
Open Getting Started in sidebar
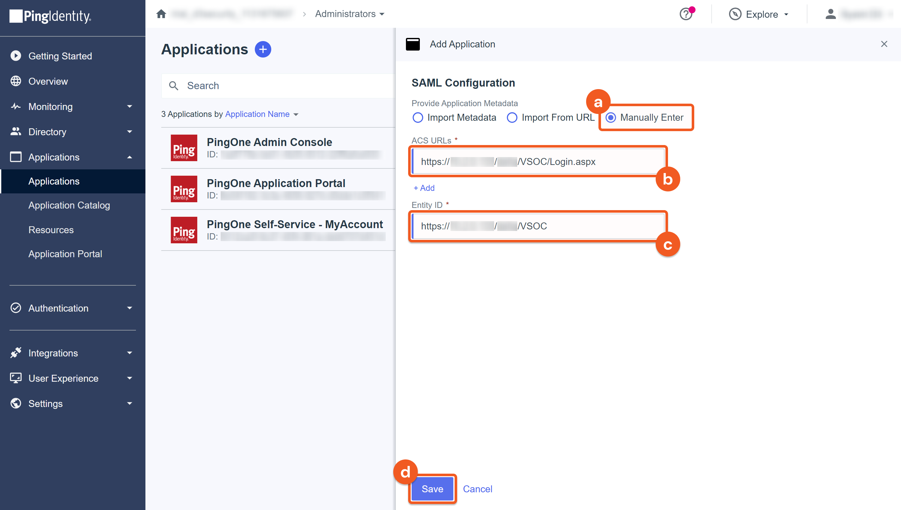point(60,56)
